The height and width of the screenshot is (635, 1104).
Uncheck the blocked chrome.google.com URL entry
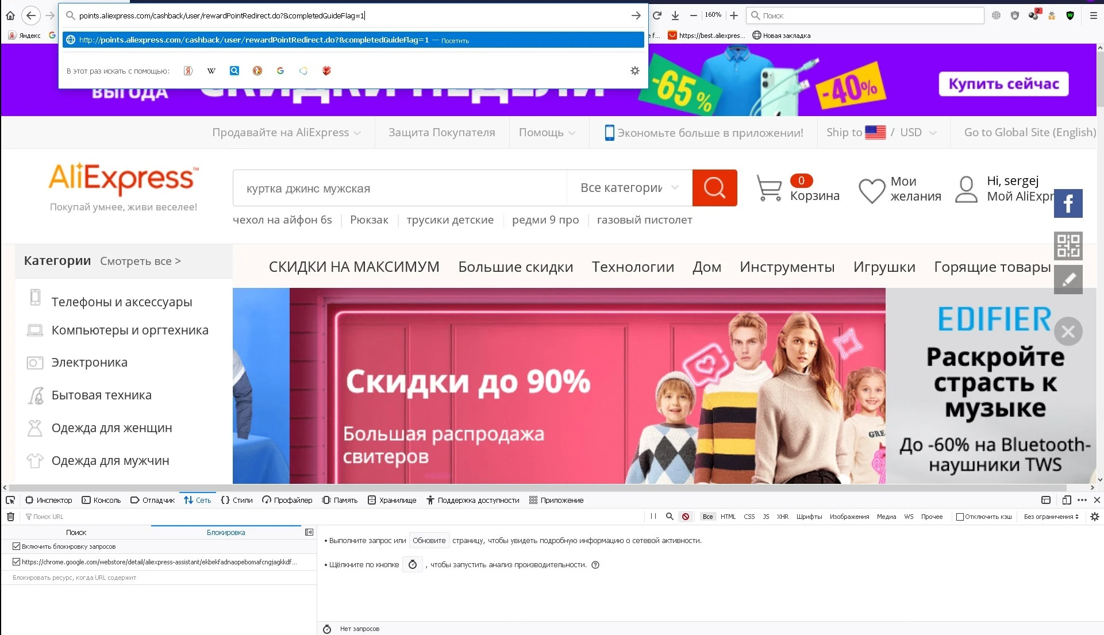[16, 561]
